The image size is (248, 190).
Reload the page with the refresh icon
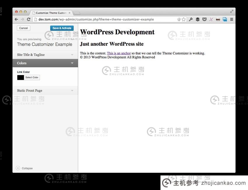pos(29,19)
